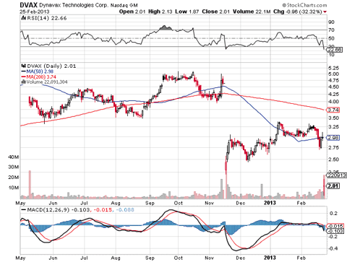Click 'Sep' on the price panel time axis
The height and width of the screenshot is (262, 347).
(150, 203)
